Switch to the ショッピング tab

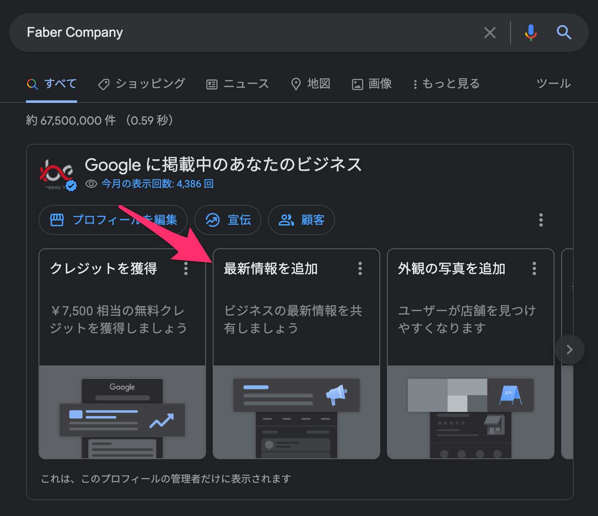click(142, 84)
